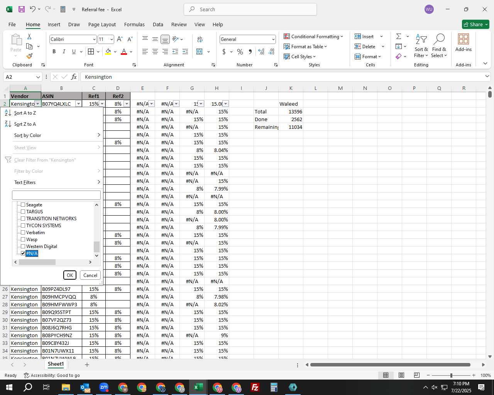Open Outlook from the taskbar
Screen dimensions: 494x395
coord(85,387)
